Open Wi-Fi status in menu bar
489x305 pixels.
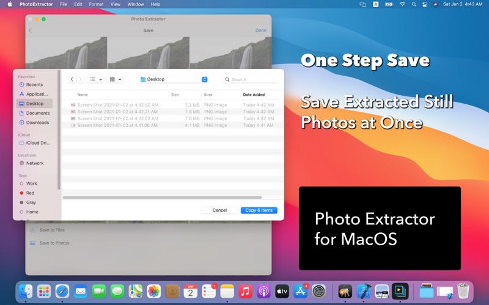click(x=403, y=4)
